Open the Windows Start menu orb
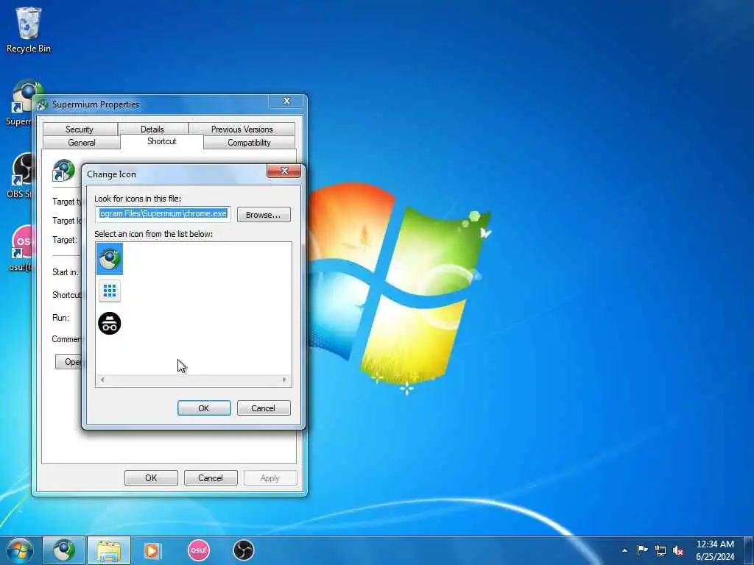 point(20,550)
